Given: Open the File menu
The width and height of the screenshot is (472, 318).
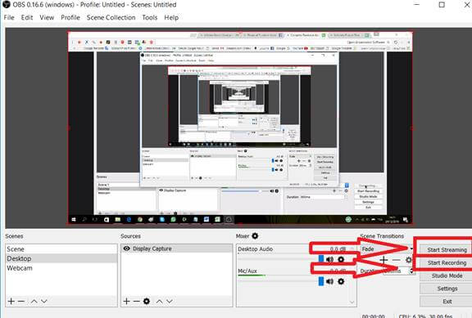Looking at the screenshot, I should (x=9, y=17).
